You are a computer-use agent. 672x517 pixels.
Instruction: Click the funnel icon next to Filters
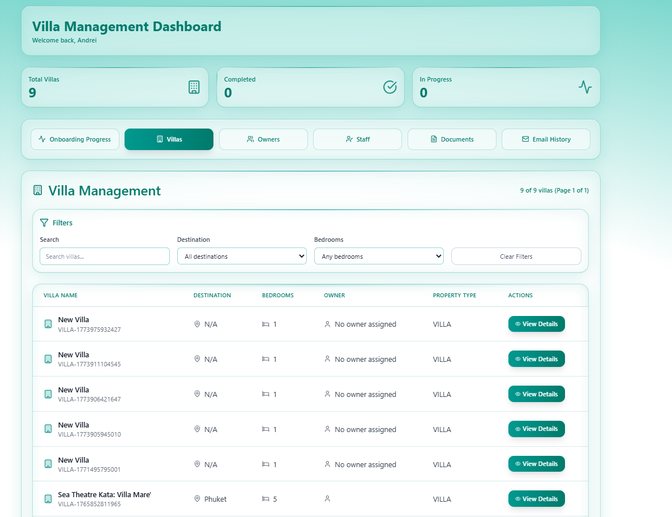tap(44, 223)
